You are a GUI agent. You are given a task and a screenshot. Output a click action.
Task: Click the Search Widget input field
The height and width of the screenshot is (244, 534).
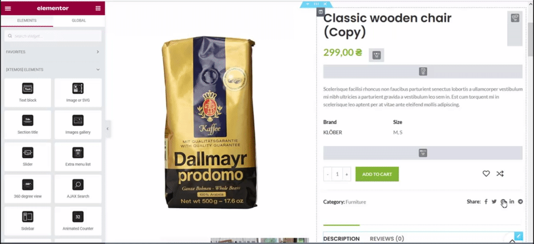pyautogui.click(x=53, y=36)
